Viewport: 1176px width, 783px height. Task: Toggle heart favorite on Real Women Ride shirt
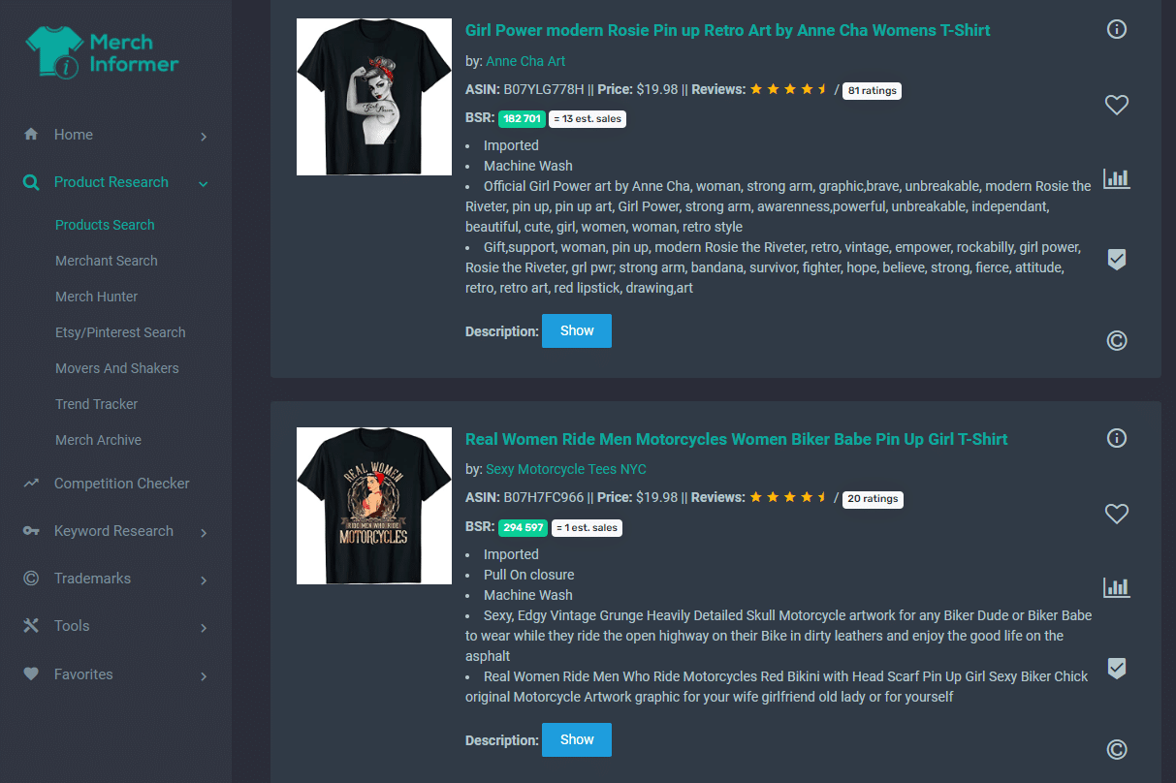click(1117, 514)
